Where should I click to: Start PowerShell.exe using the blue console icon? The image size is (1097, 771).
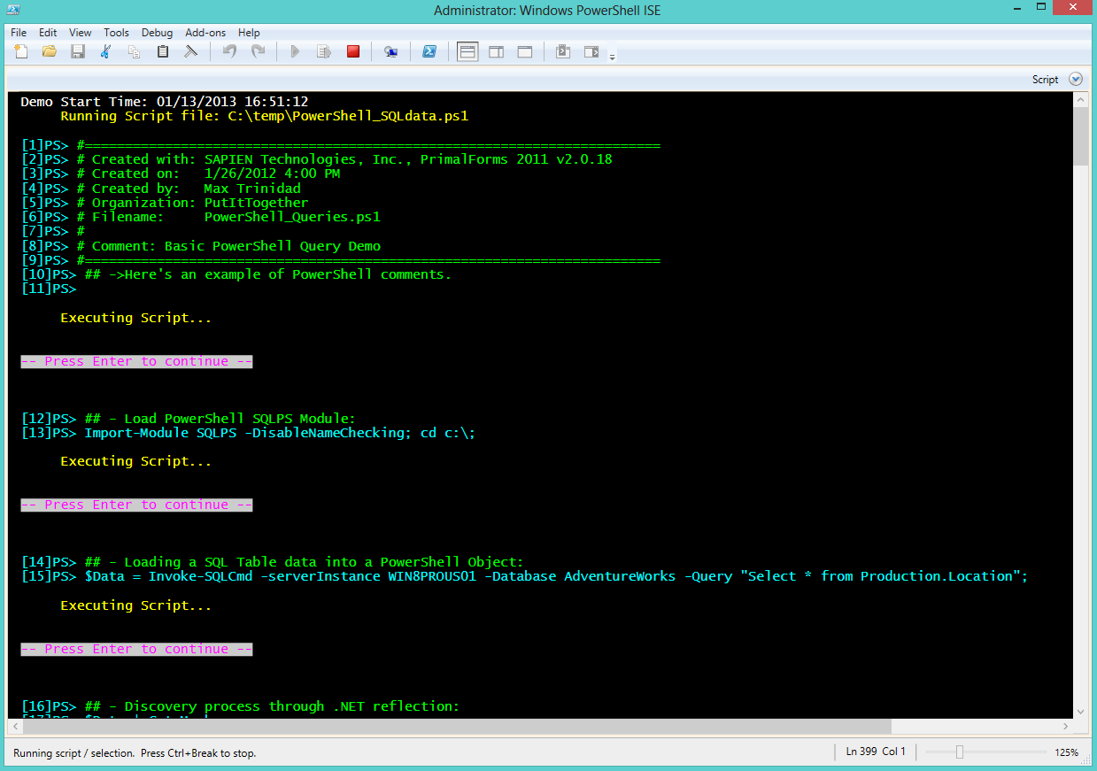(x=429, y=51)
